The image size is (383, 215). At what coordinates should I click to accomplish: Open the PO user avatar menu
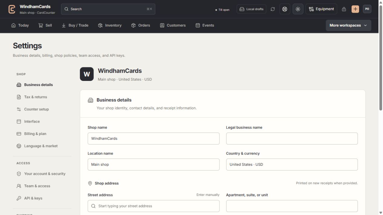coord(367,9)
